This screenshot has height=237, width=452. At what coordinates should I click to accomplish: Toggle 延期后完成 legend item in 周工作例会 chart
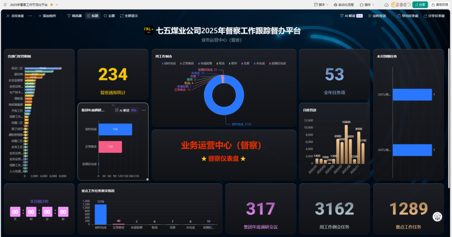coord(277,63)
